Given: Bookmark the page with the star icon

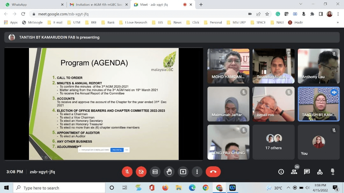Looking at the screenshot, I should pyautogui.click(x=267, y=14).
